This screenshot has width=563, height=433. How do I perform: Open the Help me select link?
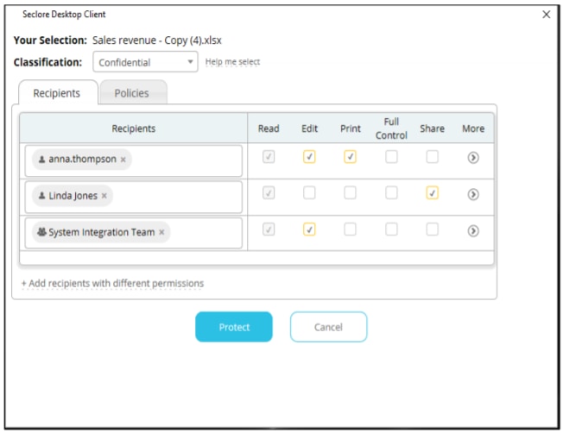[232, 62]
